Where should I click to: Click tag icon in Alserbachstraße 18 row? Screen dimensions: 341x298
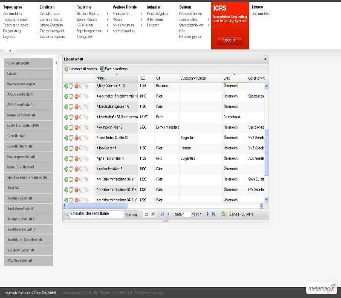tap(87, 169)
